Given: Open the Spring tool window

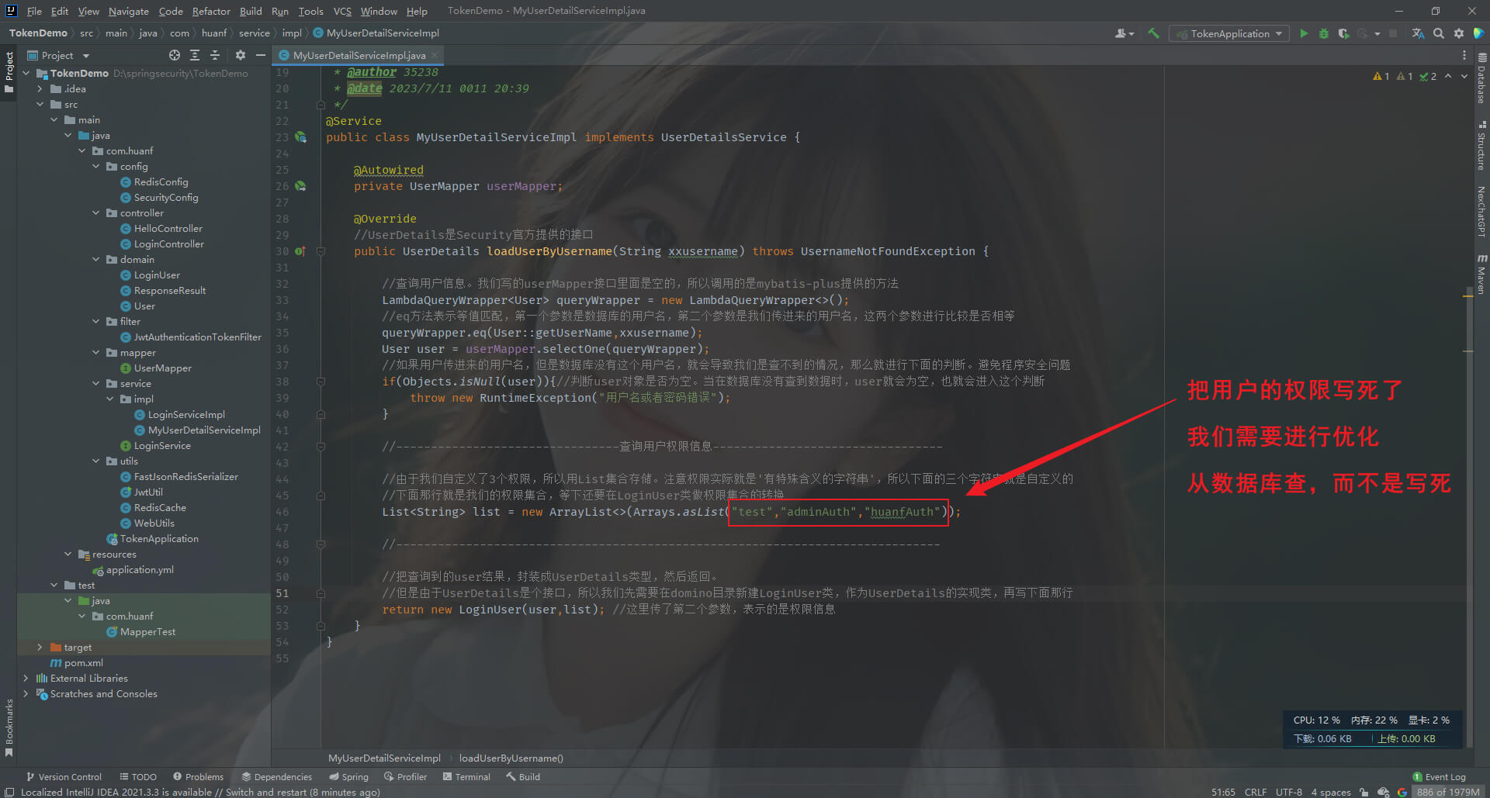Looking at the screenshot, I should [x=348, y=776].
